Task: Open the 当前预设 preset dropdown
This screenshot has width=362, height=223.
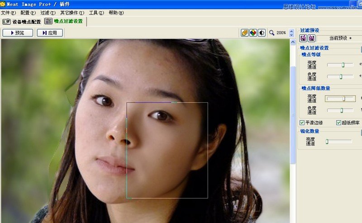Action: click(x=339, y=38)
